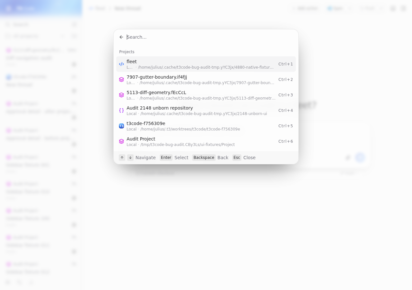Open project t3code-f756309e

tap(206, 126)
